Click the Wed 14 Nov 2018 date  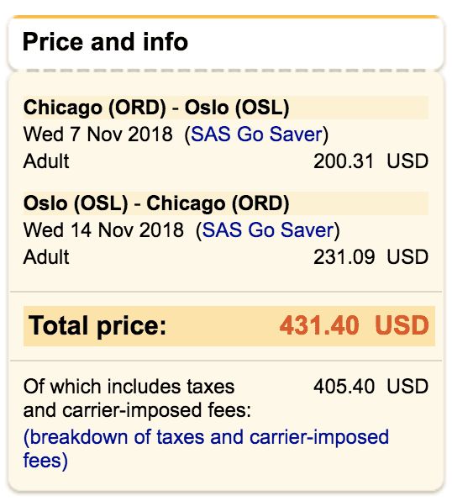pos(103,230)
